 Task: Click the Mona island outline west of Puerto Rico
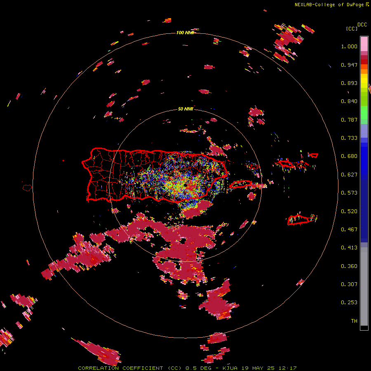pos(27,188)
